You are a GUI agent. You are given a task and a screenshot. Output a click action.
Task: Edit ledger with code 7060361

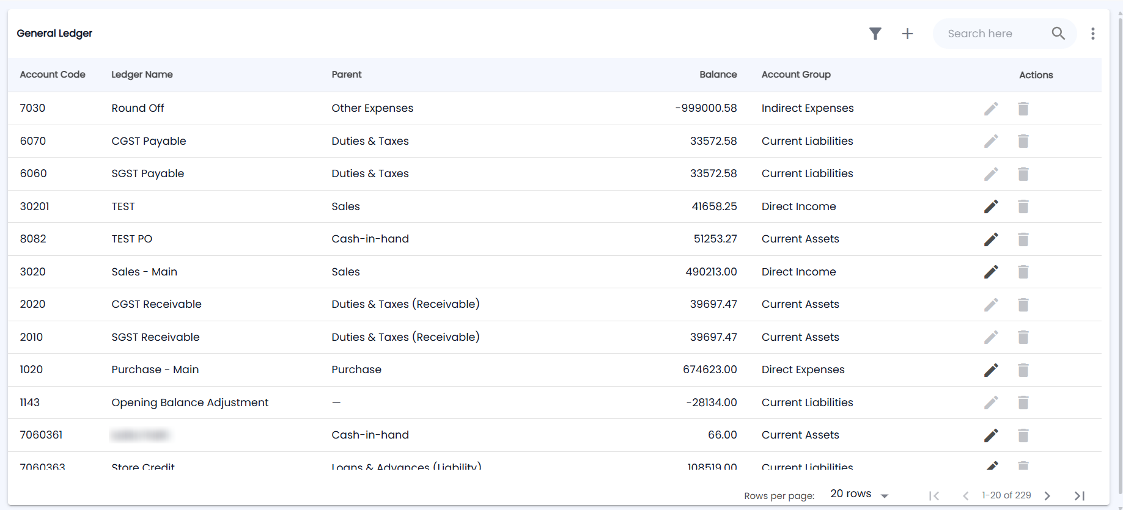(991, 435)
